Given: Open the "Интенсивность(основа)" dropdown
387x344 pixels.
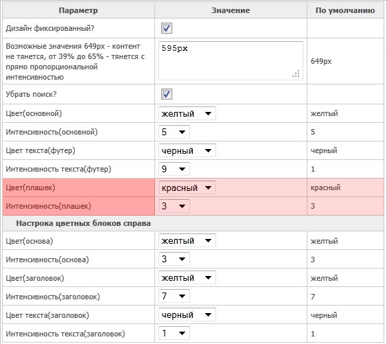Looking at the screenshot, I should coord(174,259).
